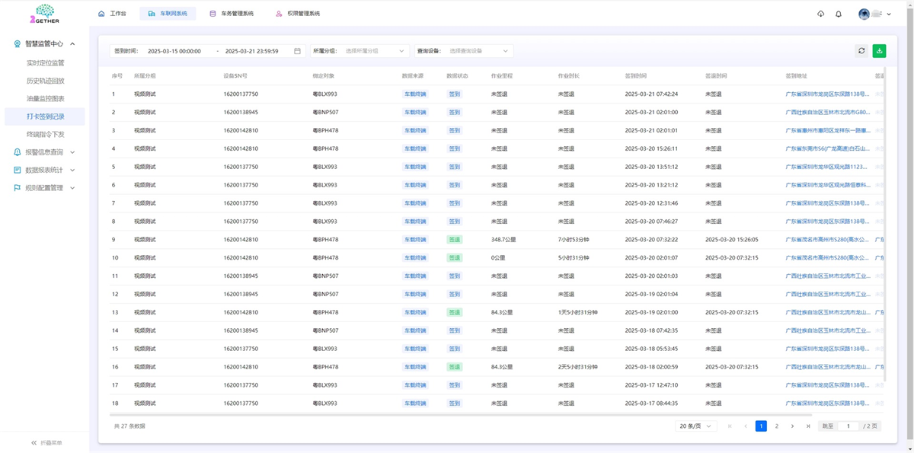The width and height of the screenshot is (914, 453).
Task: Refresh the table with the reload icon
Action: [x=861, y=51]
